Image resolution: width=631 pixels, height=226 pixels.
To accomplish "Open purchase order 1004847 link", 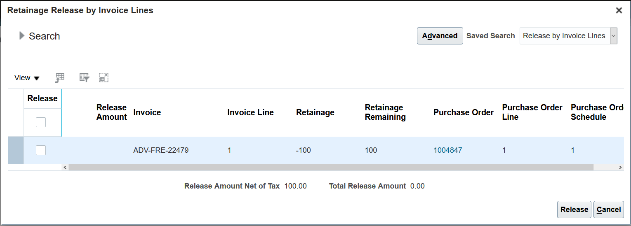I will 447,150.
